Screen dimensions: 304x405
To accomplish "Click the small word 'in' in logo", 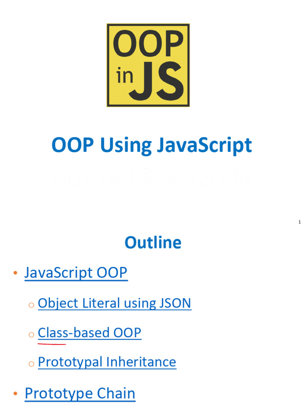I will [124, 76].
